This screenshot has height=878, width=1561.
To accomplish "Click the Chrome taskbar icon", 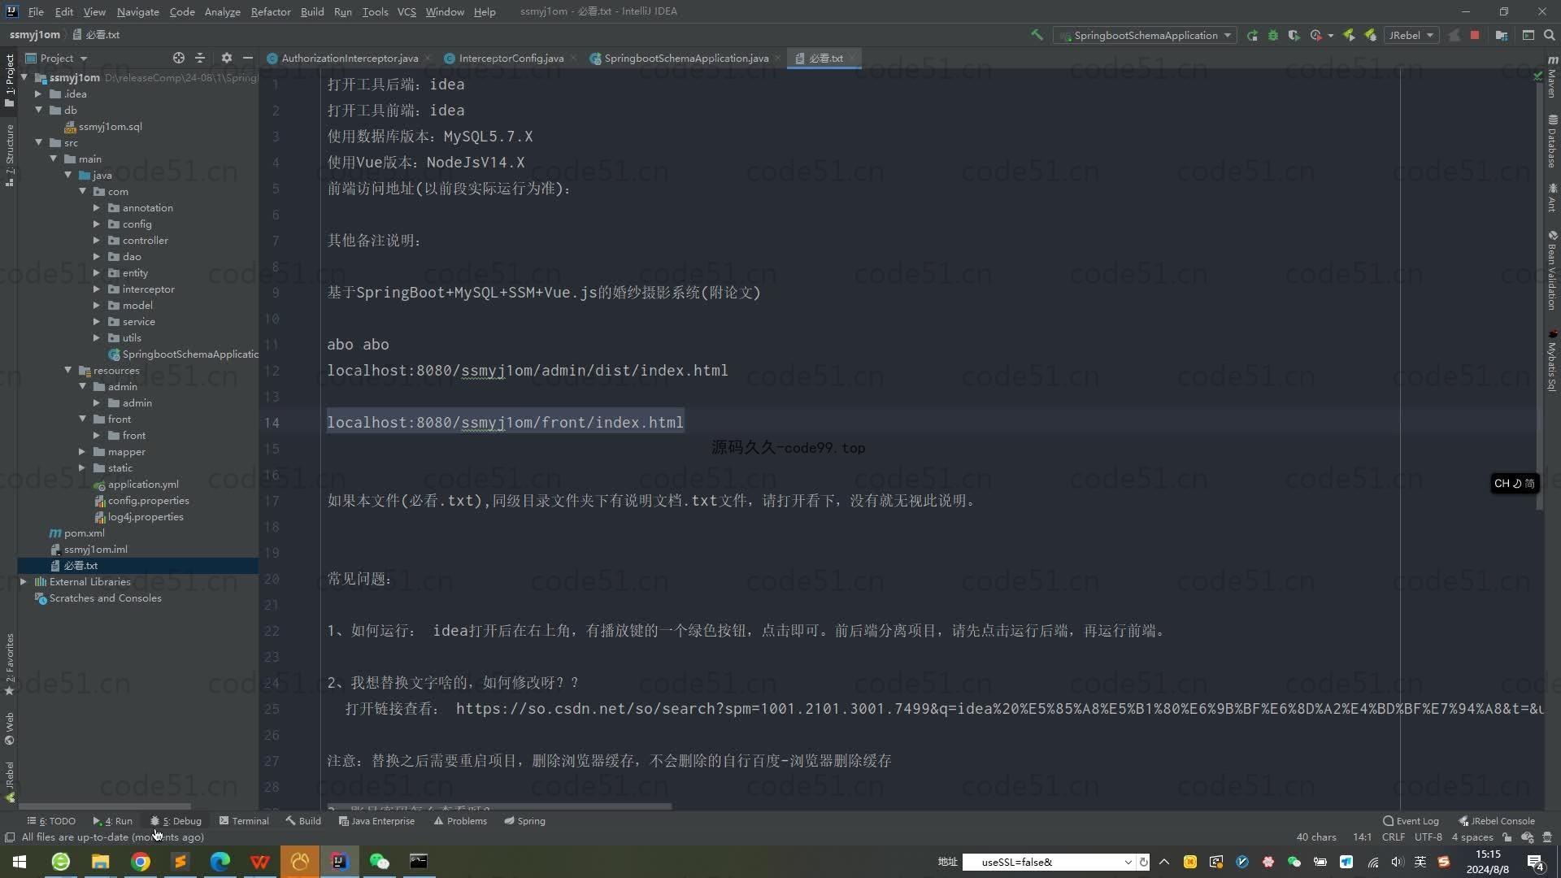I will (x=141, y=862).
